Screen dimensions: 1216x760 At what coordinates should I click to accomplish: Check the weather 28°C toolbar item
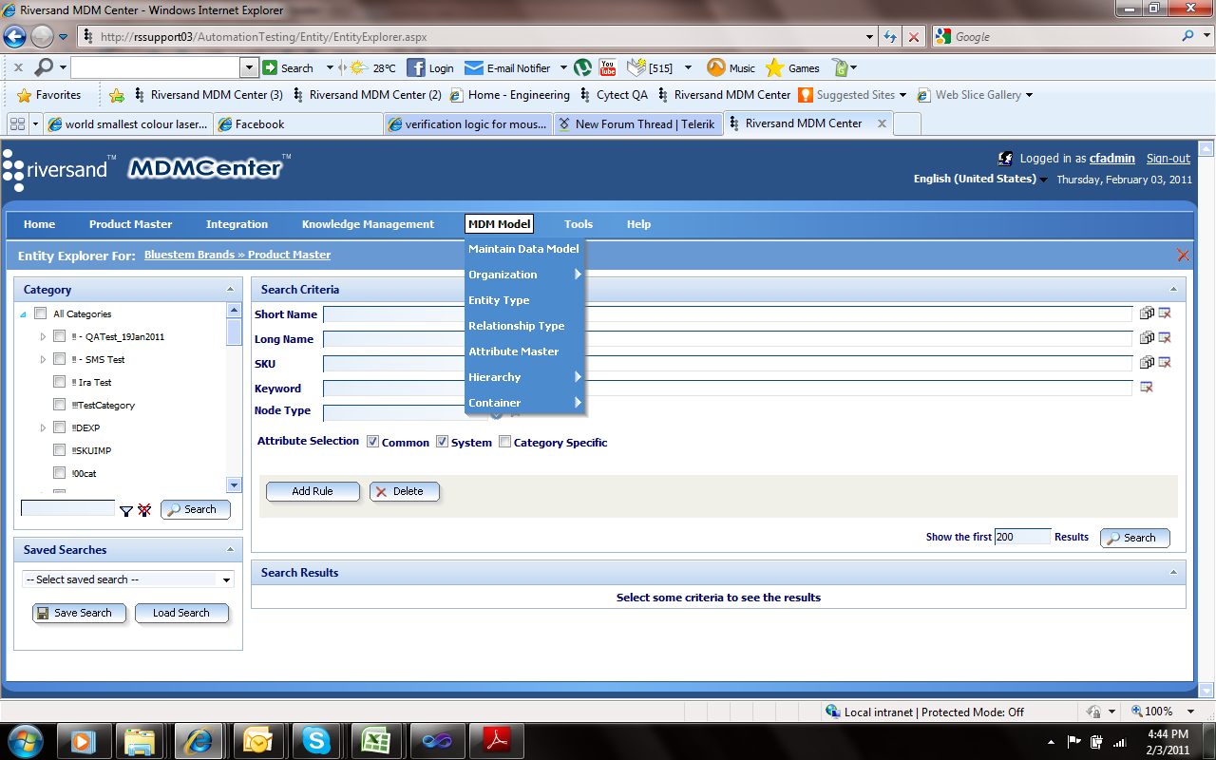[373, 67]
